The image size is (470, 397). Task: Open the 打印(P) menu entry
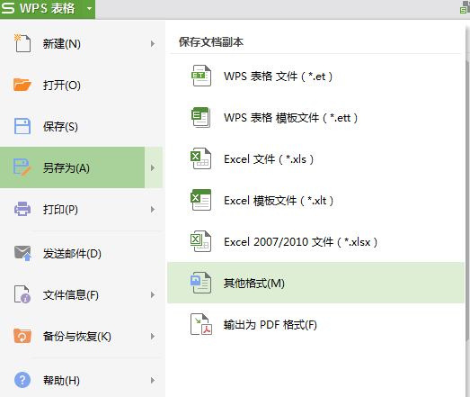click(x=82, y=210)
